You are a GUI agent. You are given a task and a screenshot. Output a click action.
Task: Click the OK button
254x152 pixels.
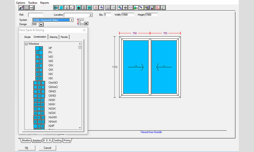point(26,148)
